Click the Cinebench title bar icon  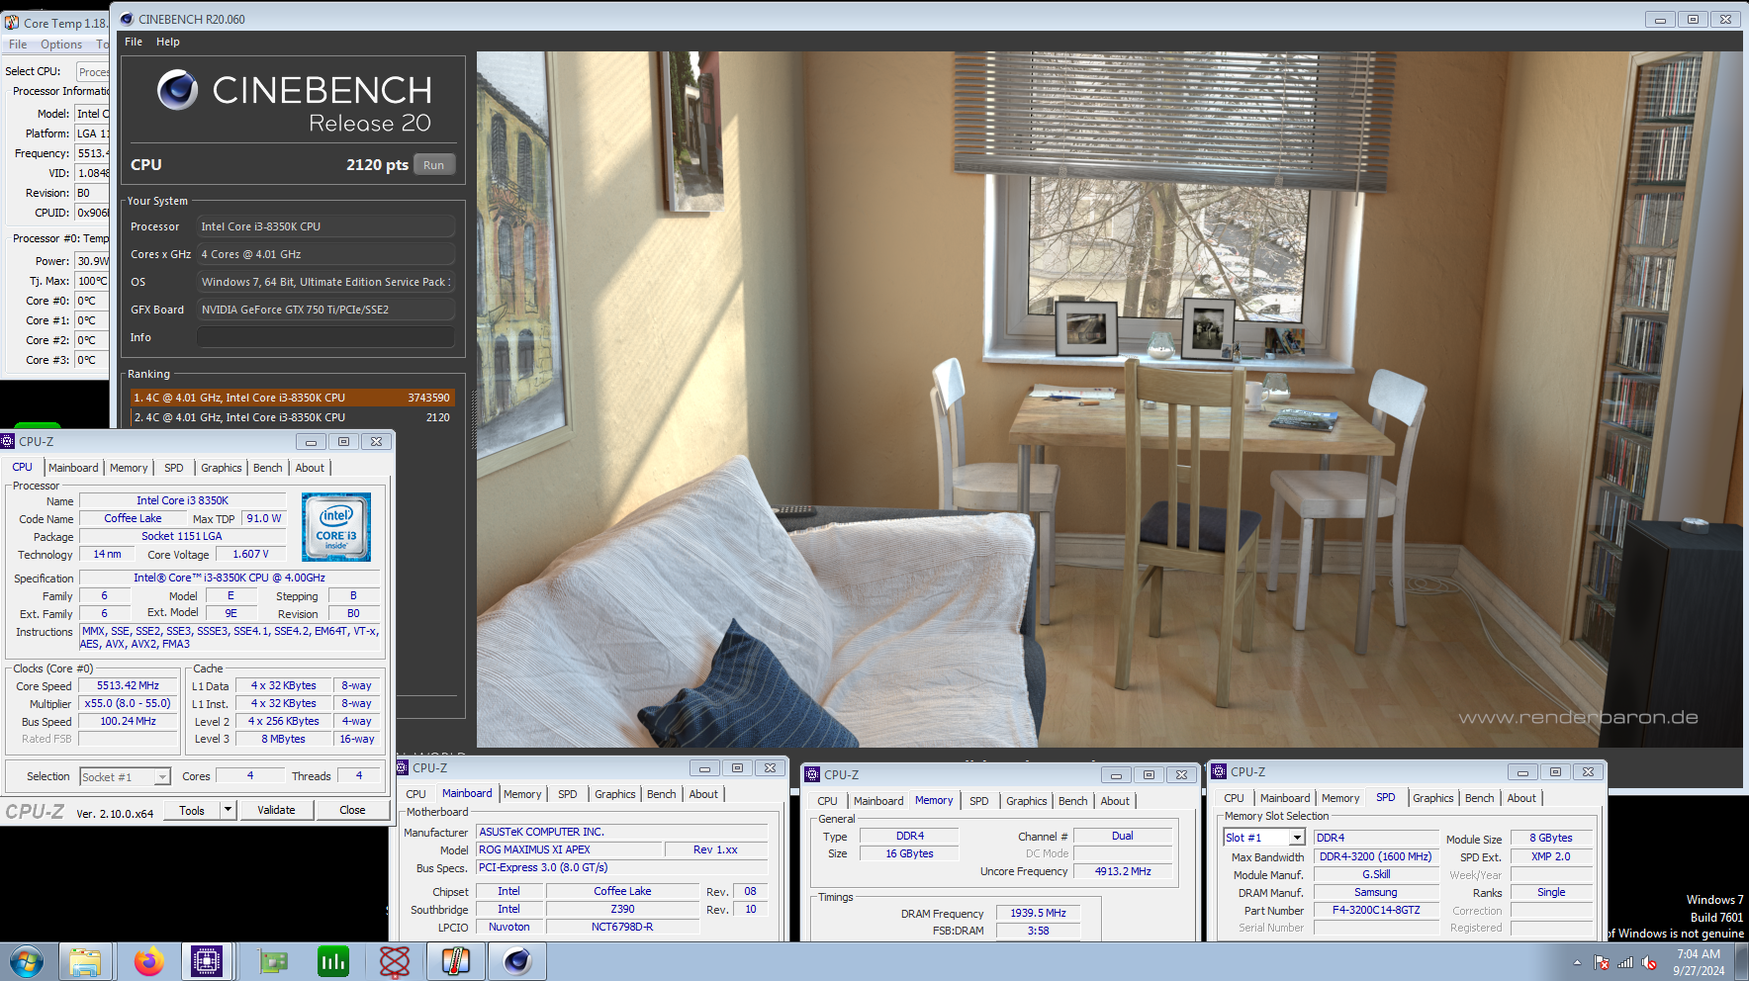click(127, 19)
